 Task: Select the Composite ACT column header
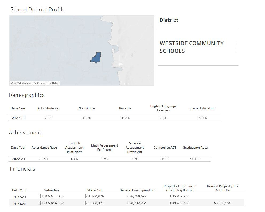[165, 148]
